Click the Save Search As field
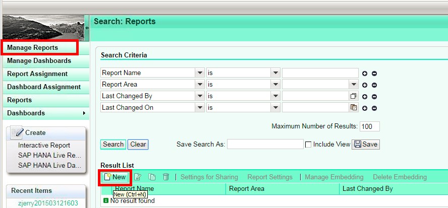The width and height of the screenshot is (448, 208). (265, 145)
